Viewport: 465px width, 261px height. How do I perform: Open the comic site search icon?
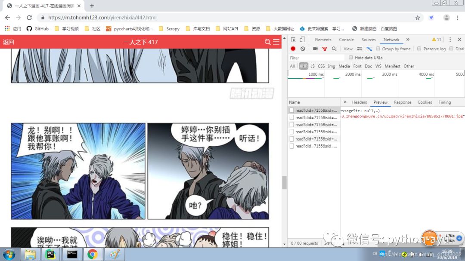coord(267,42)
